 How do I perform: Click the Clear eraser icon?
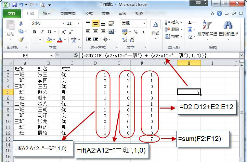190,37
